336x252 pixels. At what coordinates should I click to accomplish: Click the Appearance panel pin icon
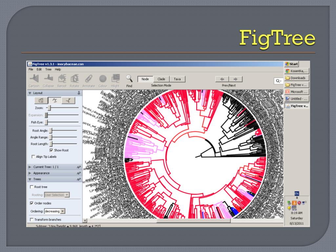[x=79, y=173]
